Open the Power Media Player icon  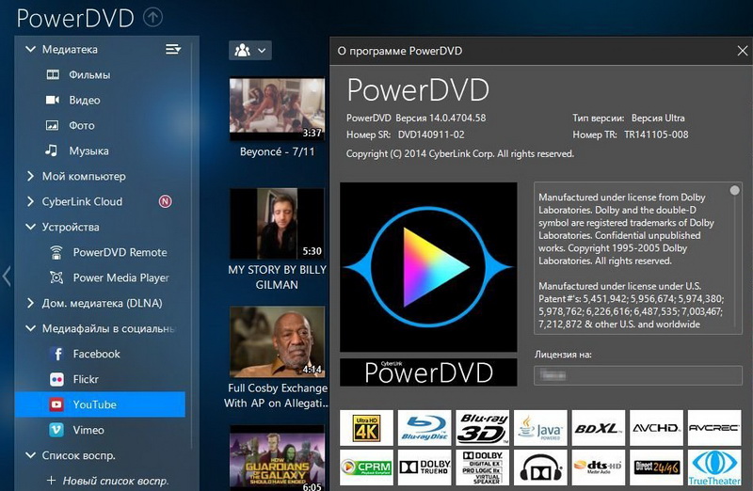pos(56,277)
